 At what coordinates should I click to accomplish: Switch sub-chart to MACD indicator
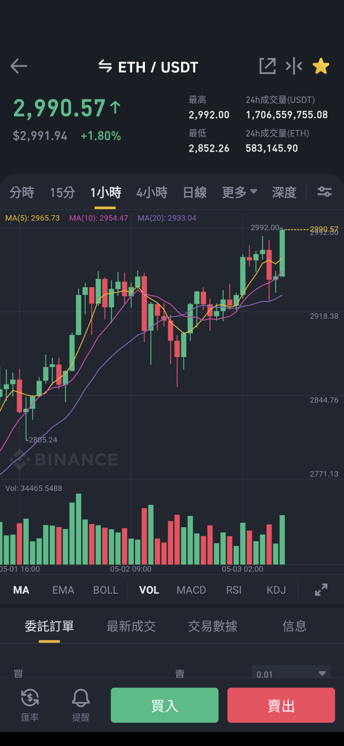[x=191, y=590]
